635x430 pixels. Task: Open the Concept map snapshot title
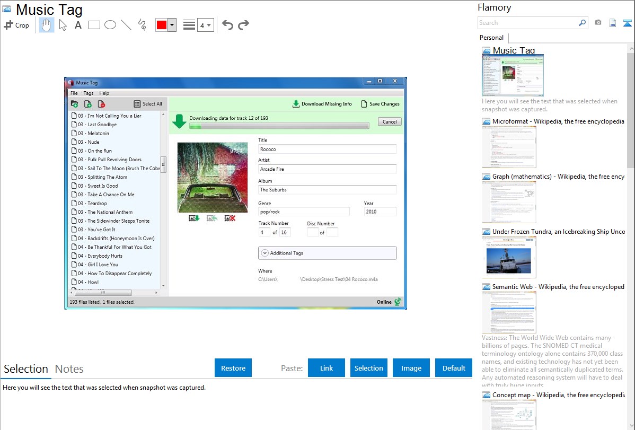558,394
